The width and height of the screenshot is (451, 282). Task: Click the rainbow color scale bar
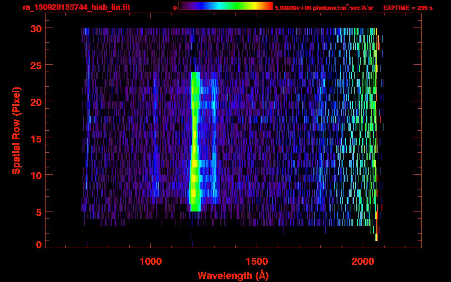click(225, 6)
